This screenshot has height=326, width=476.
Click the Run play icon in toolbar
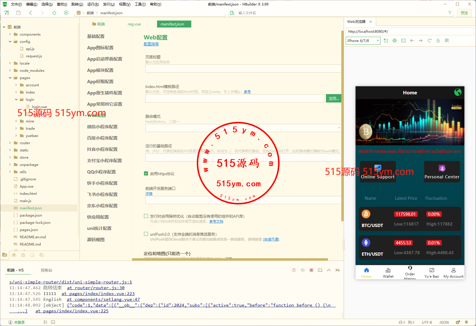[x=66, y=13]
